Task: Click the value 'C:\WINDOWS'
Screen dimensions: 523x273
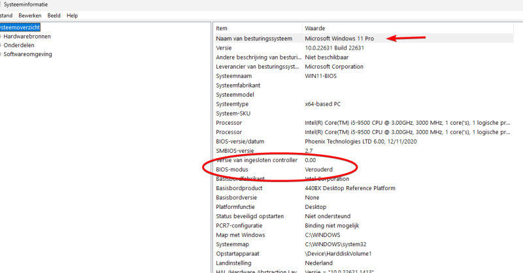Action: coord(322,234)
